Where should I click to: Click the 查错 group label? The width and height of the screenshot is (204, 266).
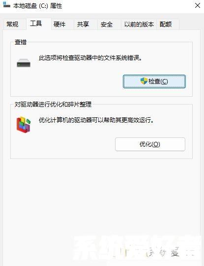point(21,42)
